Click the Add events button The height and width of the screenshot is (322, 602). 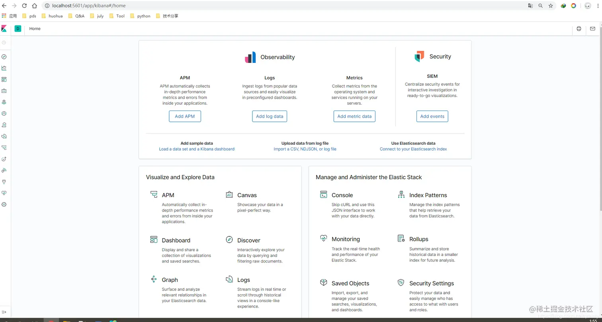click(x=432, y=116)
